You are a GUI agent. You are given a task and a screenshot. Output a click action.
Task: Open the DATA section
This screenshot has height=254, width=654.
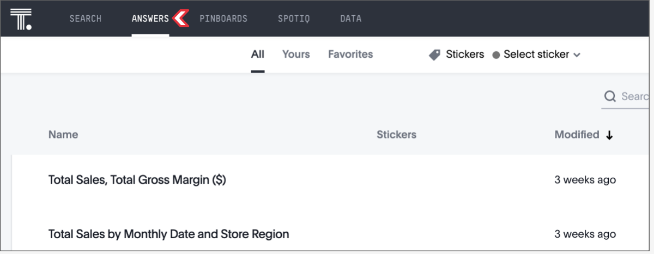(350, 19)
